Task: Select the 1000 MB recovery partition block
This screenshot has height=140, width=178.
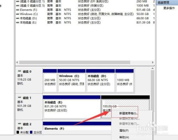Action: coord(125,81)
